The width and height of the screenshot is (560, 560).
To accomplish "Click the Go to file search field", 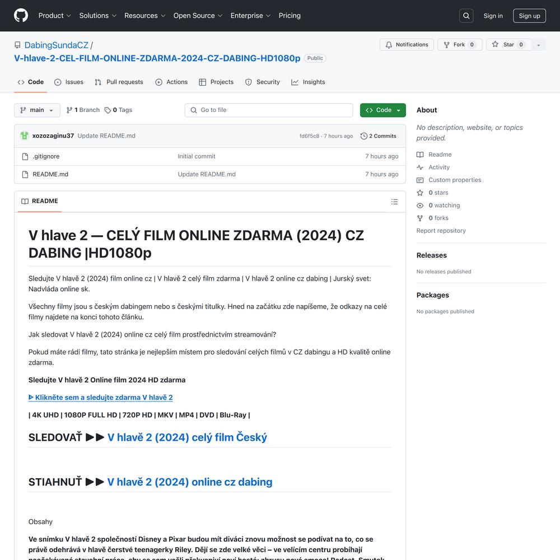I will pos(269,110).
